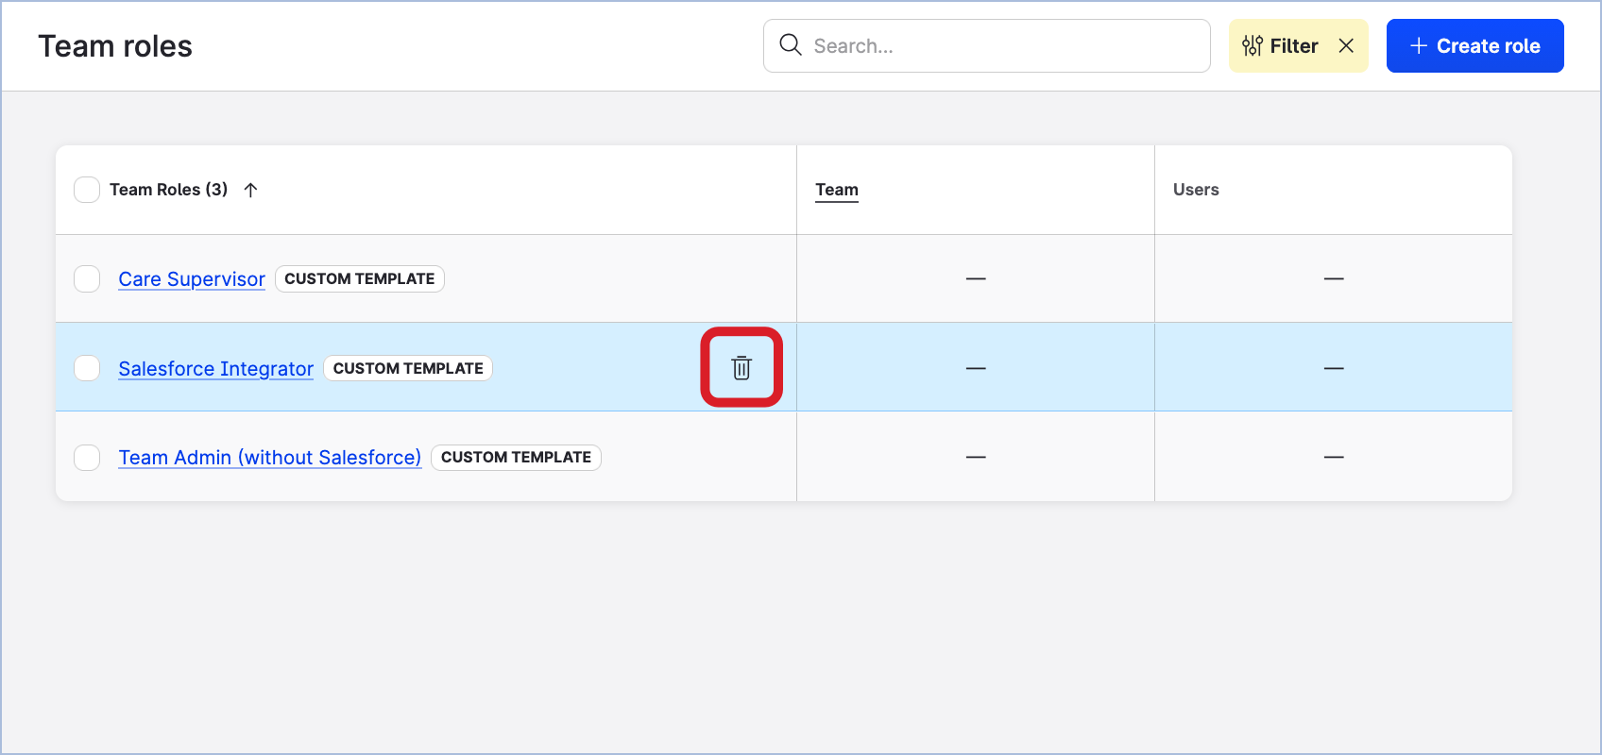Open the Care Supervisor role
Image resolution: width=1602 pixels, height=755 pixels.
[x=192, y=279]
